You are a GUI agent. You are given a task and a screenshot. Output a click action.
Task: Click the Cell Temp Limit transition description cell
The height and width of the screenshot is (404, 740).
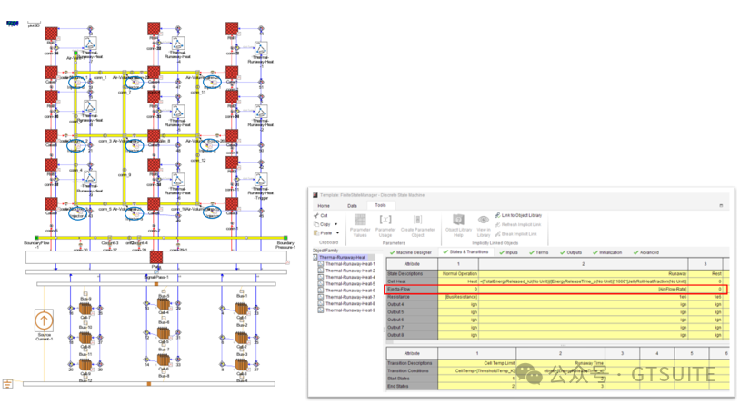[476, 363]
